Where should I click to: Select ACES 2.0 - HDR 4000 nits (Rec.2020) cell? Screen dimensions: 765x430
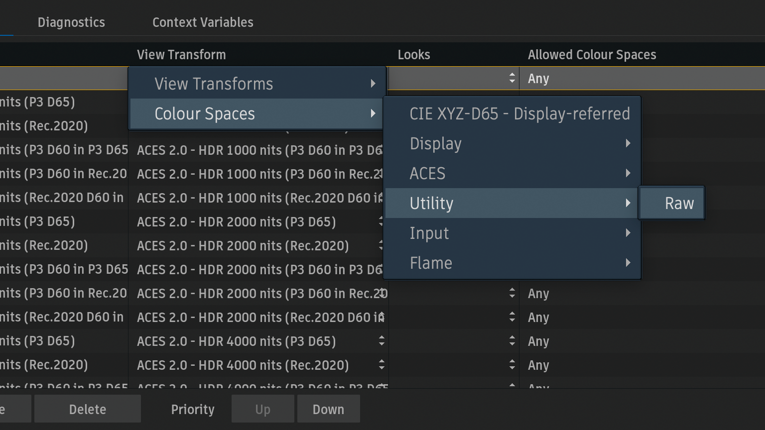coord(258,365)
